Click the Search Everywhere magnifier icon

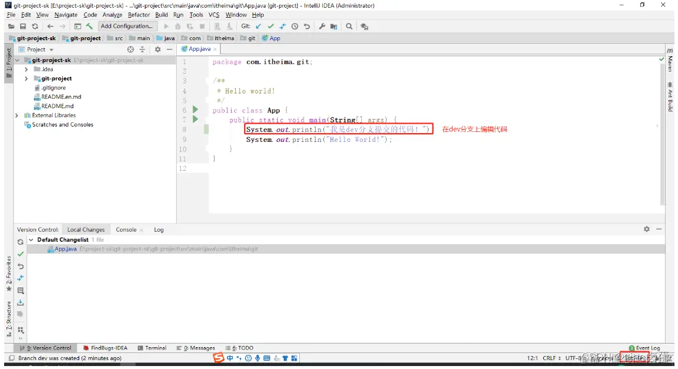click(x=349, y=27)
